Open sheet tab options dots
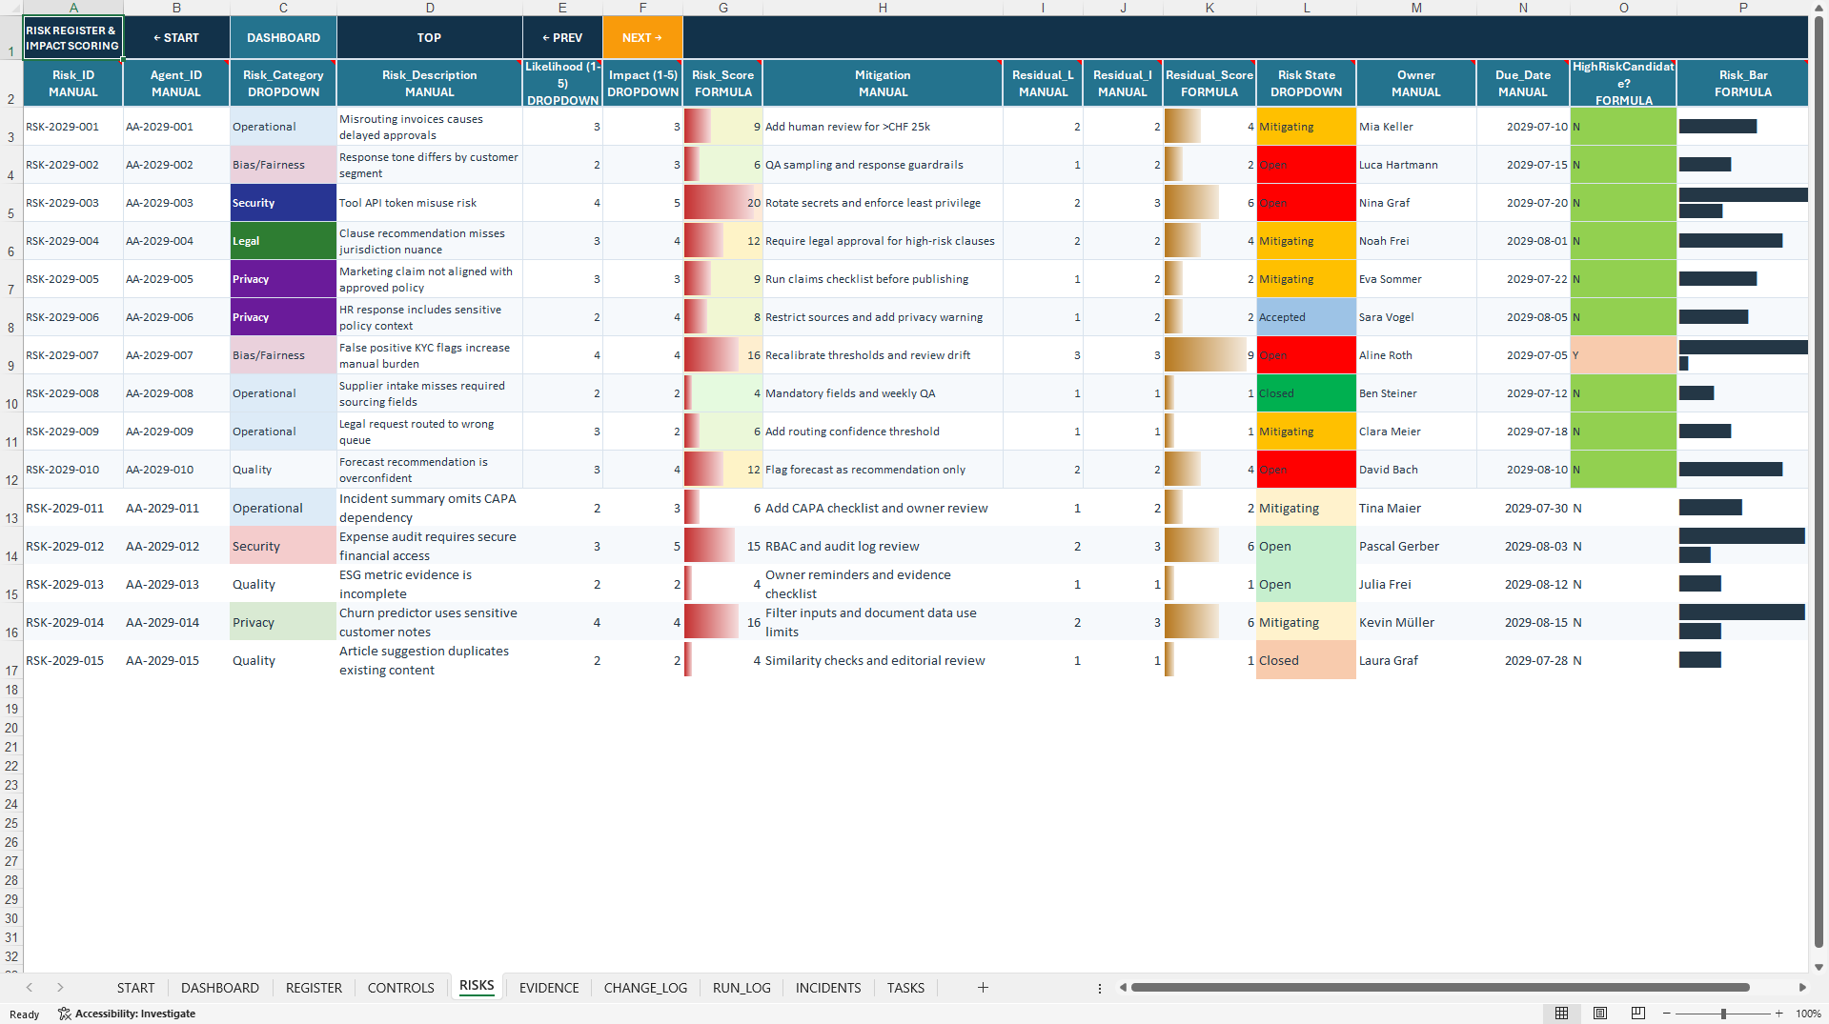Screen dimensions: 1829x1024 pos(1100,988)
